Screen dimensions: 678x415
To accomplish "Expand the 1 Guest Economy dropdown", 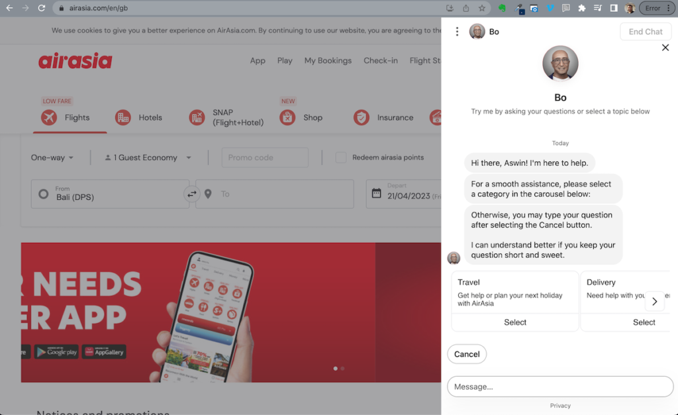I will click(148, 158).
